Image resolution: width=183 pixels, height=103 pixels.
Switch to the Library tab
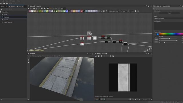(x=2, y=7)
